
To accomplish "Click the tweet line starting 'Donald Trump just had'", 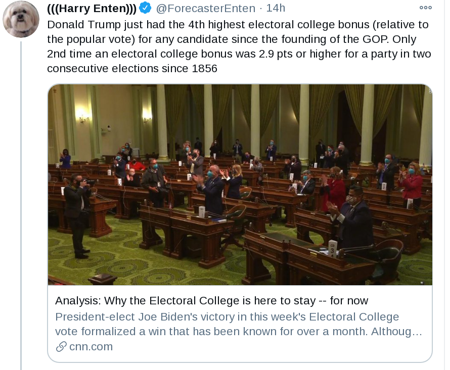I will tap(238, 25).
